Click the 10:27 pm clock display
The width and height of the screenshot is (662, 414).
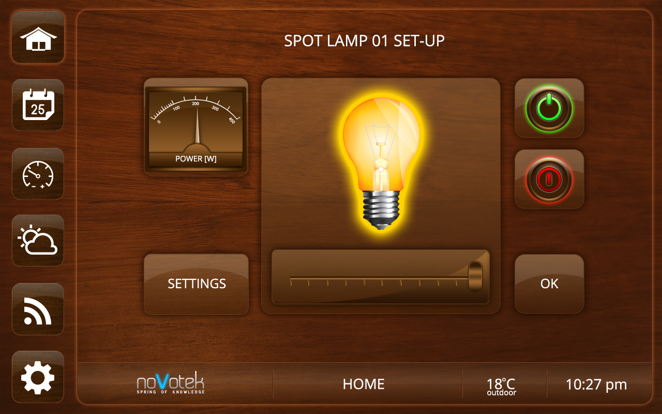click(x=596, y=385)
